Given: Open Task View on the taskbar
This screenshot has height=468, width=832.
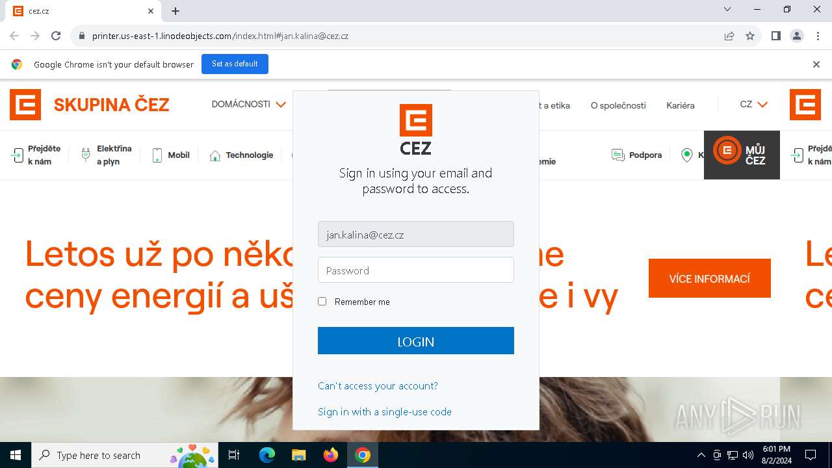Looking at the screenshot, I should tap(234, 455).
